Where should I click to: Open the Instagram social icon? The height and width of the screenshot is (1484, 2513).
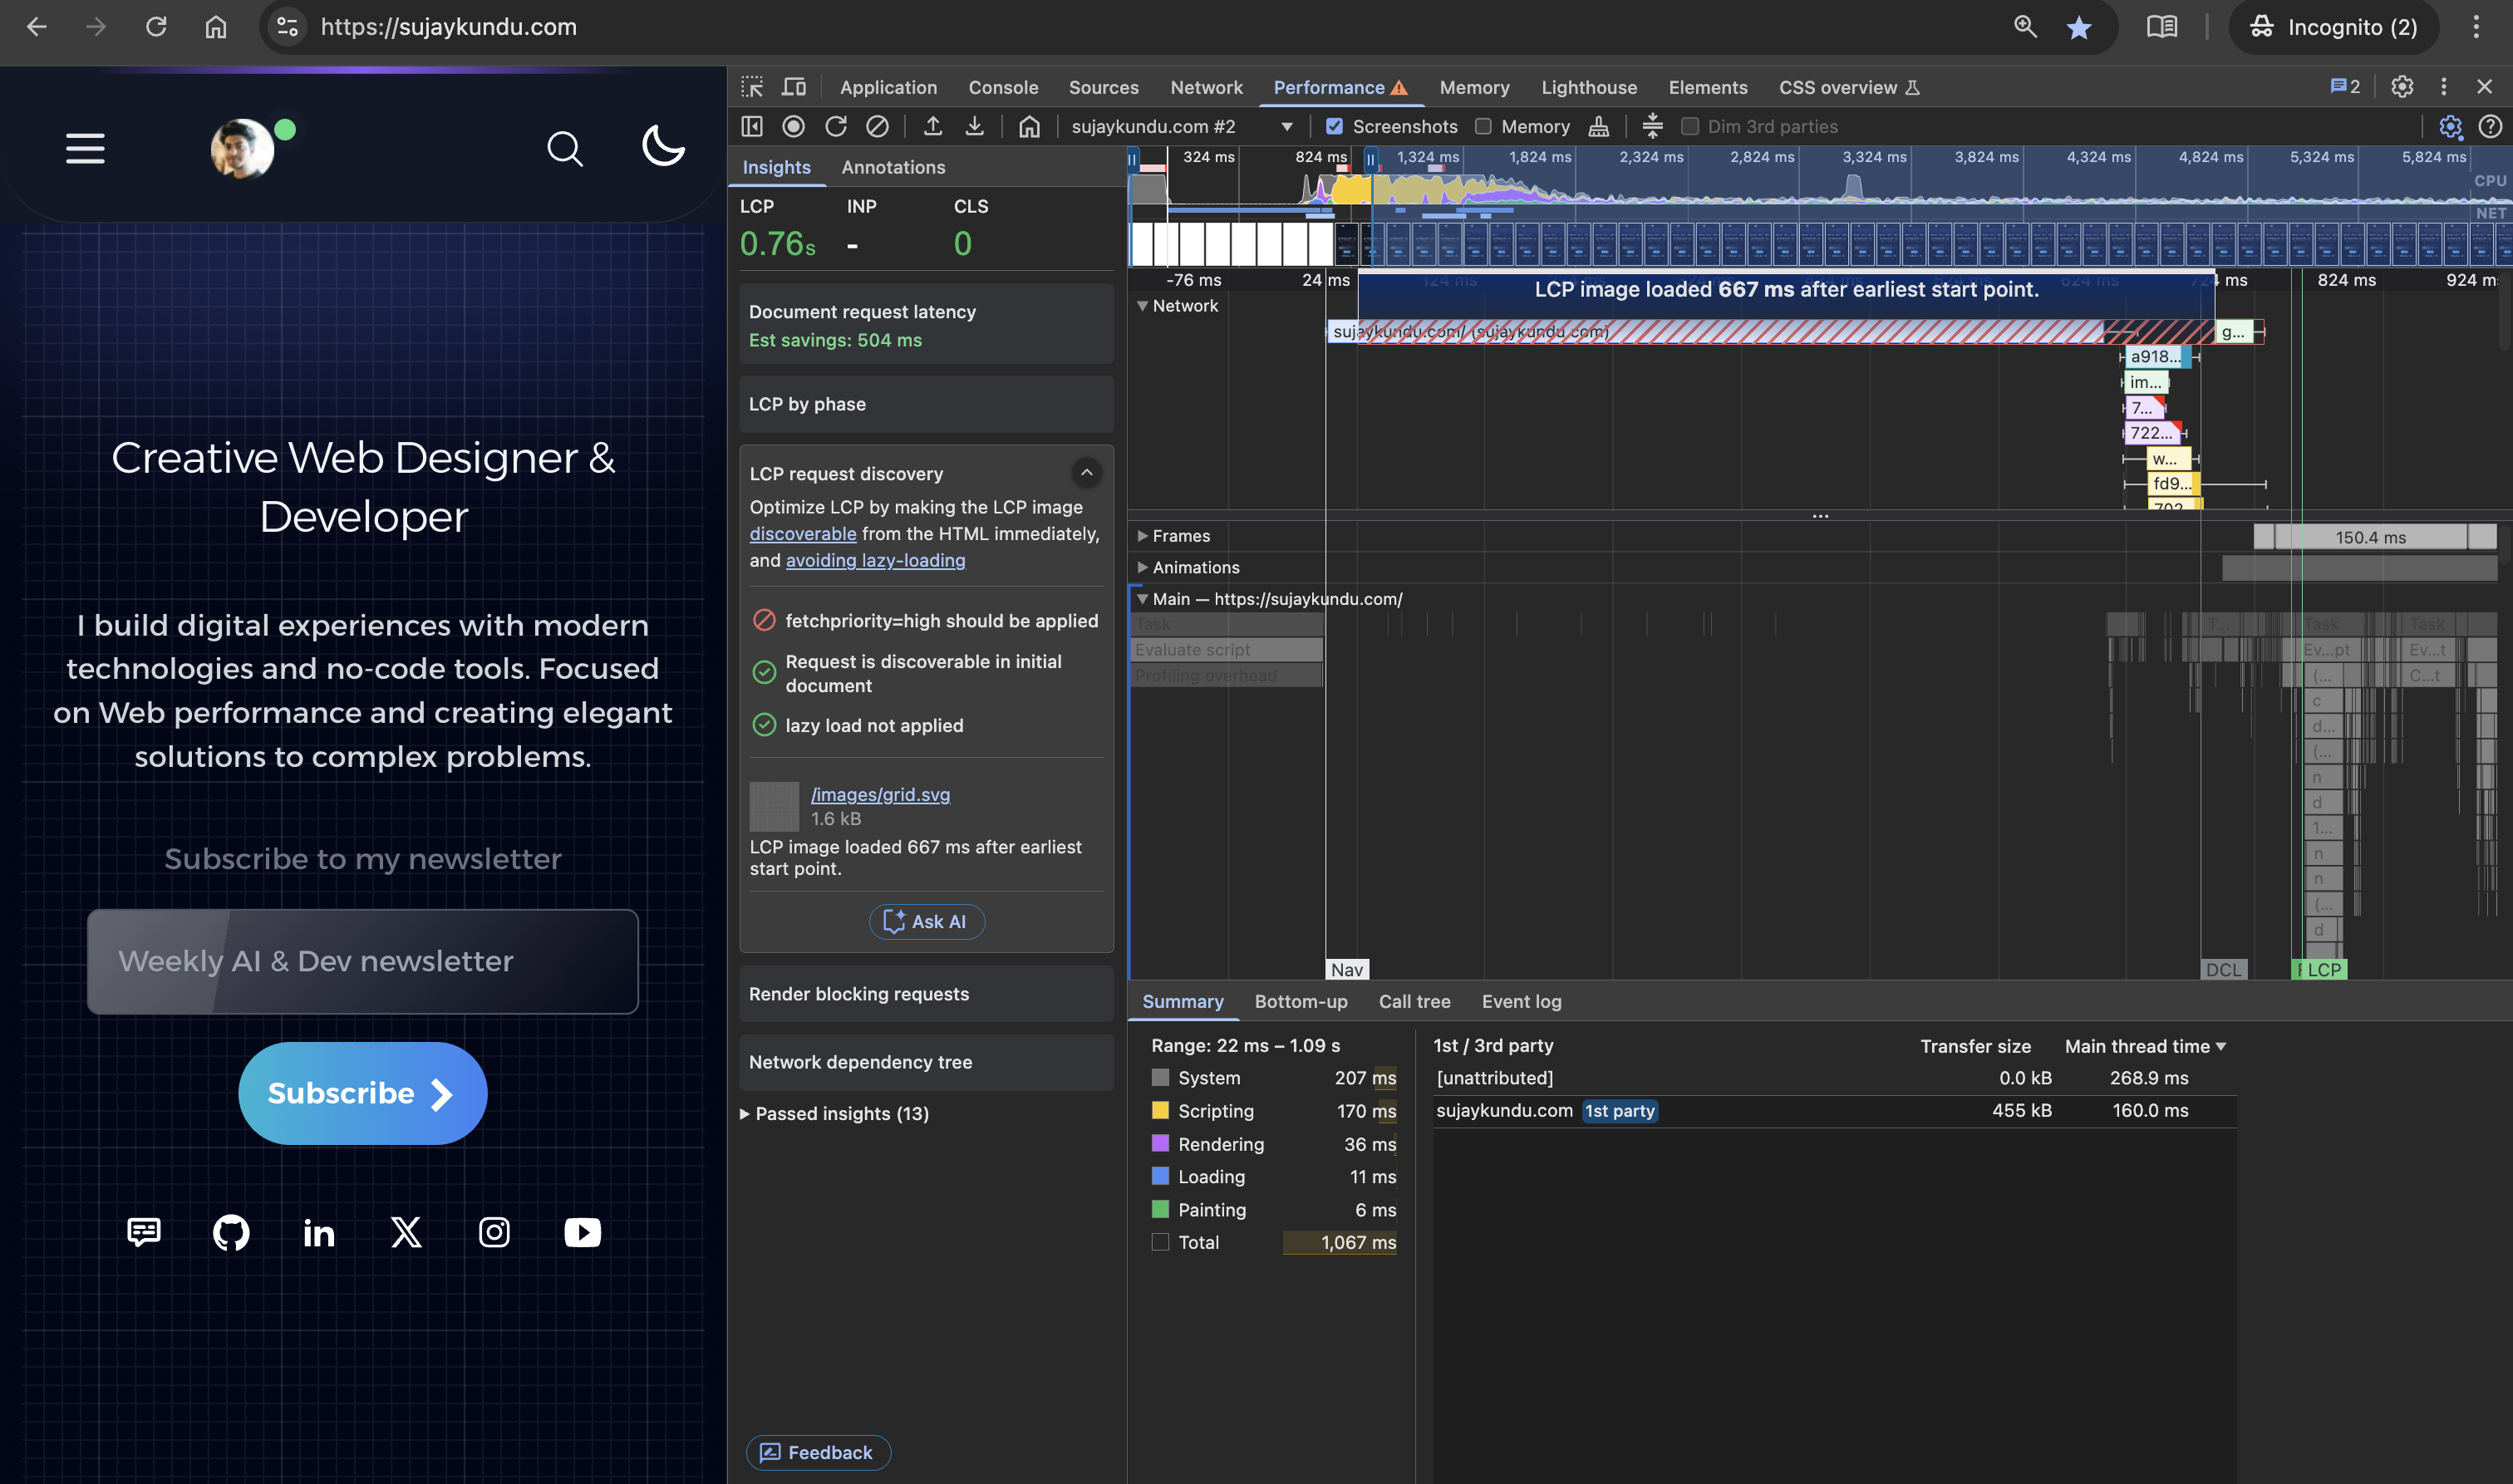tap(494, 1233)
